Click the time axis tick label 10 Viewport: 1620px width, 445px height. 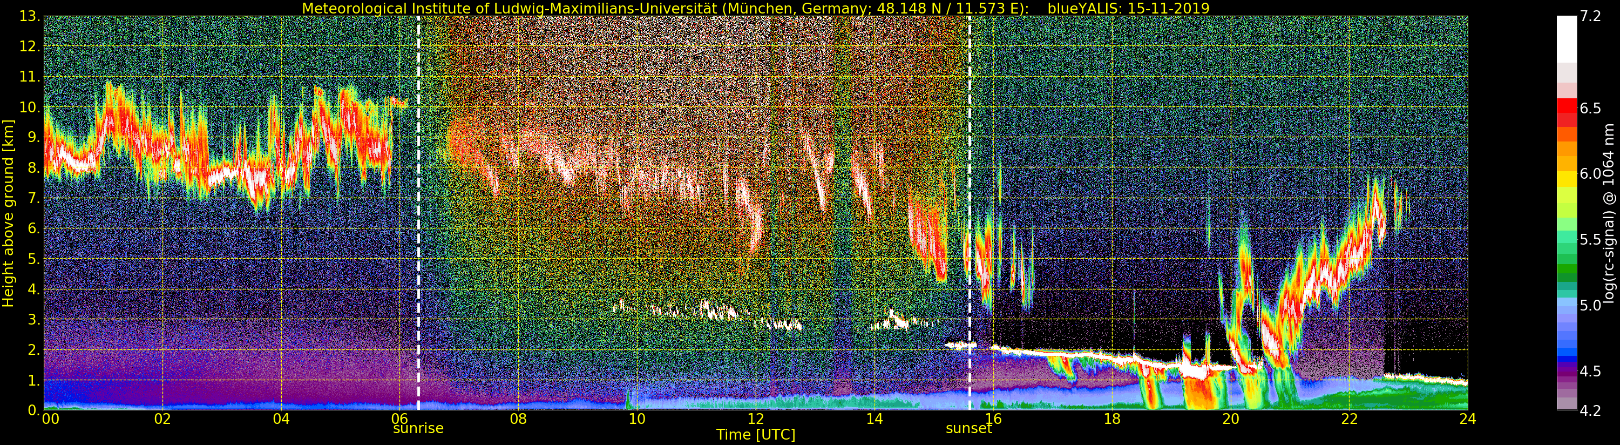tap(636, 419)
